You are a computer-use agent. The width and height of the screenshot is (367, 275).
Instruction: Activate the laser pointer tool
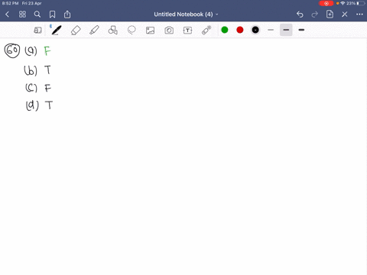pos(206,30)
